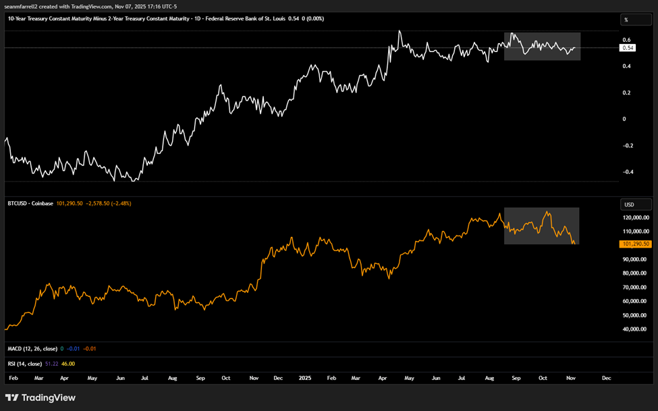Click the 0.54 current value price tag
The width and height of the screenshot is (658, 411).
[x=628, y=48]
